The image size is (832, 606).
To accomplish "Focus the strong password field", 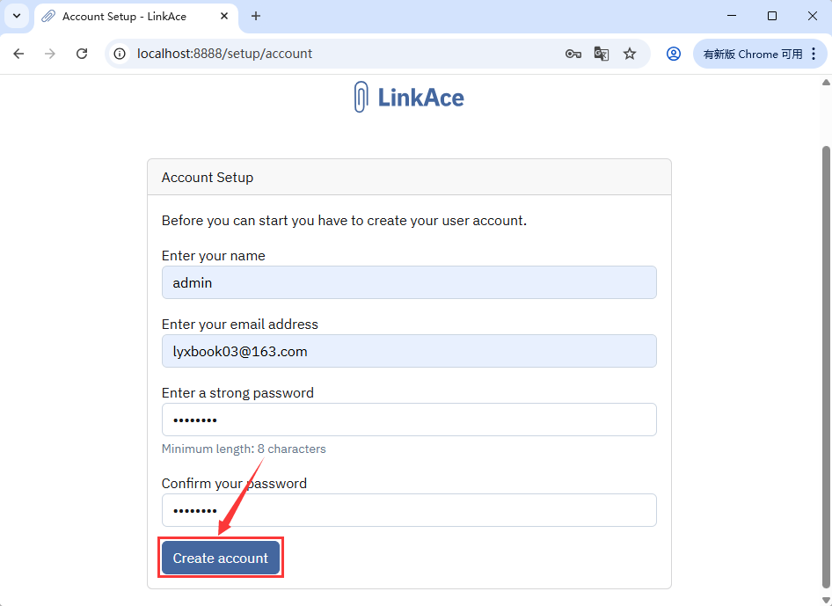I will [409, 420].
